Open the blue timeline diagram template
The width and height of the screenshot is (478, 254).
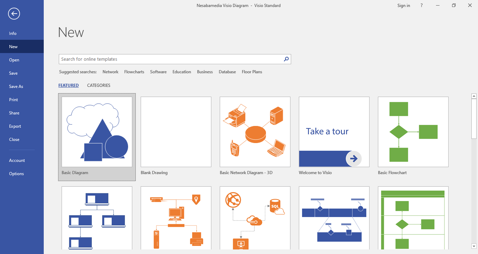coord(334,218)
